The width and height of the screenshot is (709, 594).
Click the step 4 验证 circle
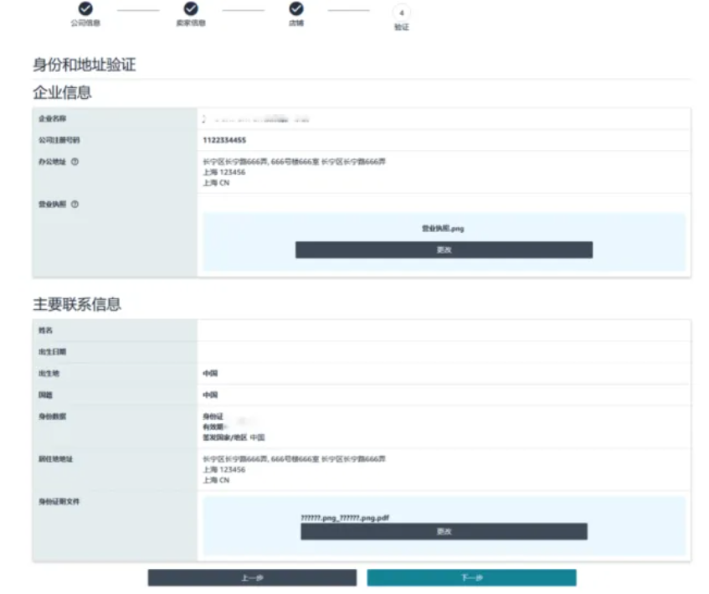pos(401,13)
